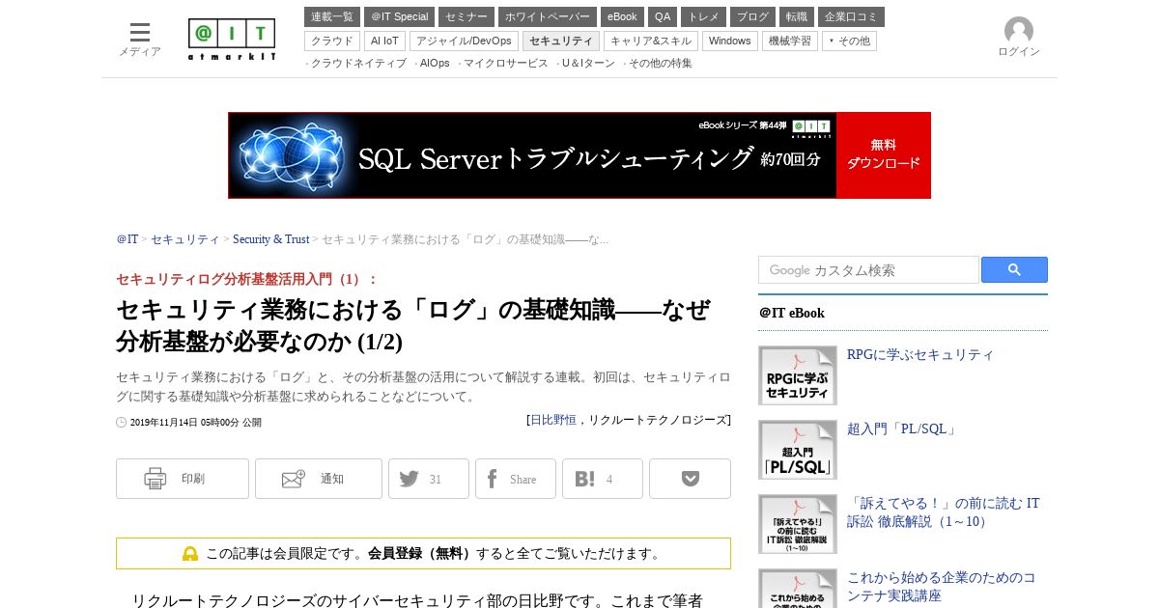Open これから始める企業のためのコンテナ実践講座 link
Image resolution: width=1159 pixels, height=608 pixels.
click(942, 587)
